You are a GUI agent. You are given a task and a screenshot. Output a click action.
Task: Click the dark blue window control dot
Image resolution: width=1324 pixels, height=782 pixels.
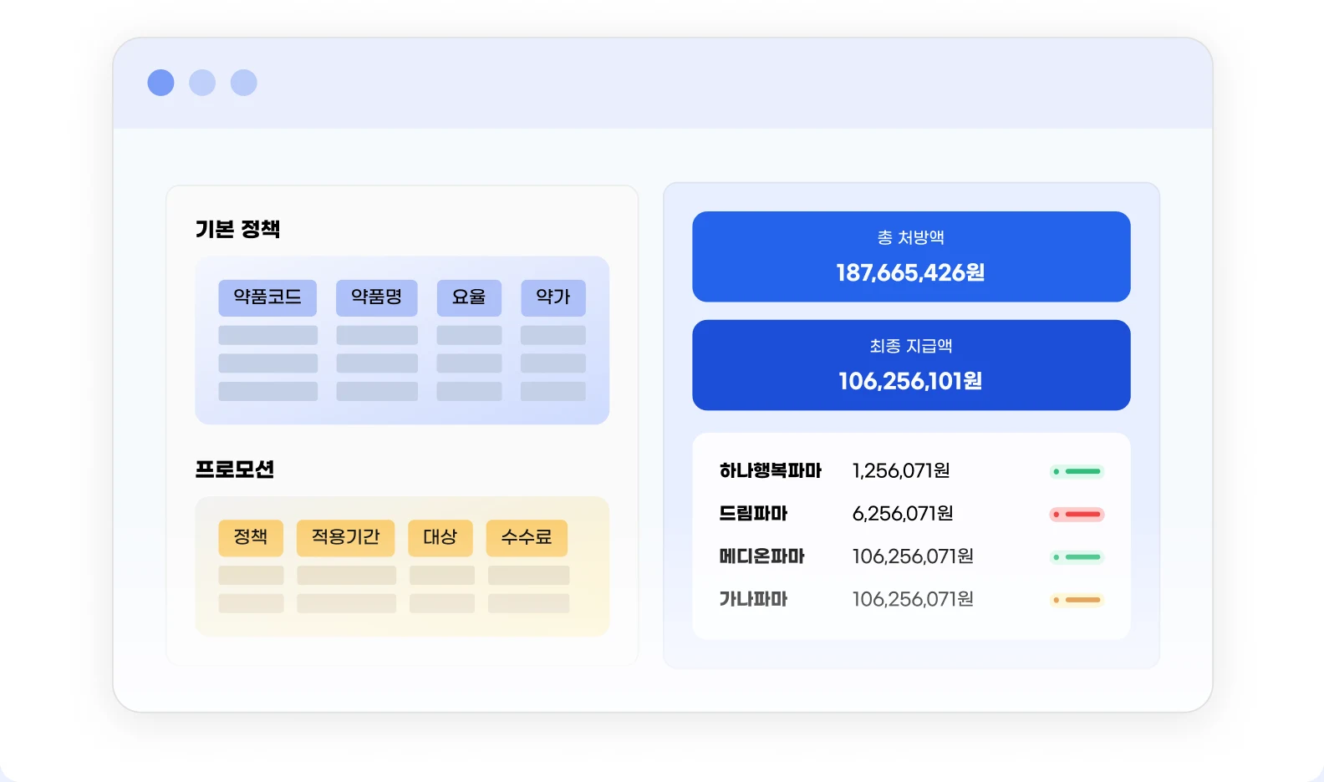(x=160, y=83)
